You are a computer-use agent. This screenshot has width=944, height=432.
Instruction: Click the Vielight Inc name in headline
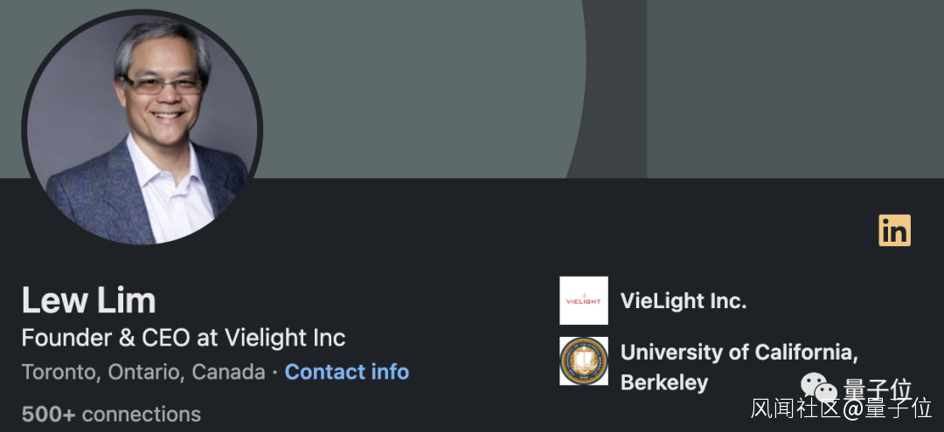285,338
